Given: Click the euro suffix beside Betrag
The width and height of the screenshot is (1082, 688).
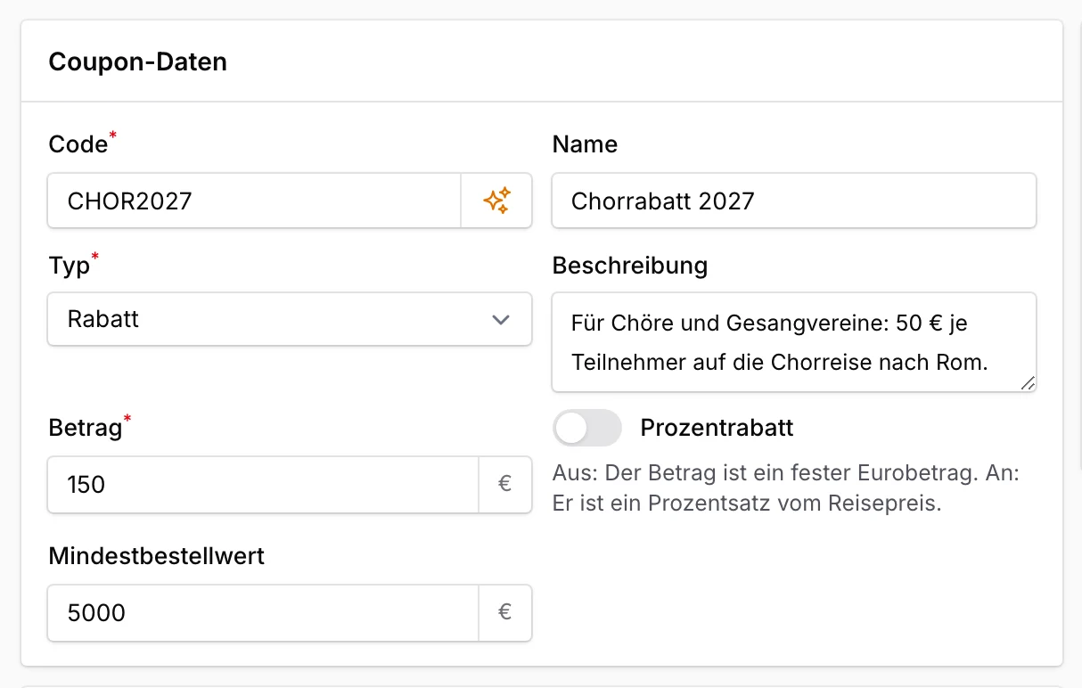Looking at the screenshot, I should 505,485.
